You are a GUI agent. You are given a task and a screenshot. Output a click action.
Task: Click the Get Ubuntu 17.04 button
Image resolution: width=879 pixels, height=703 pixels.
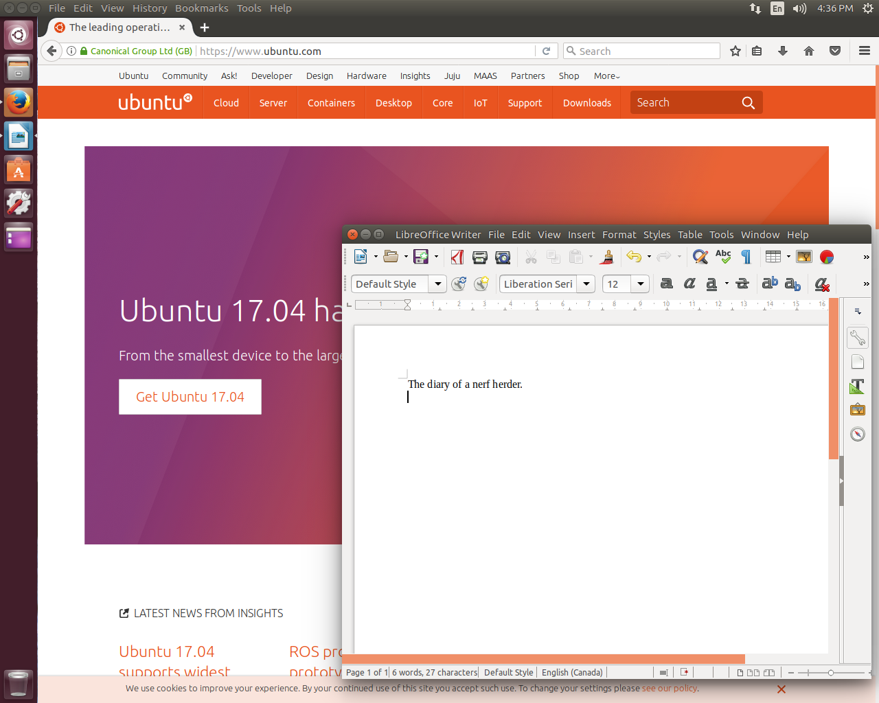pos(190,397)
